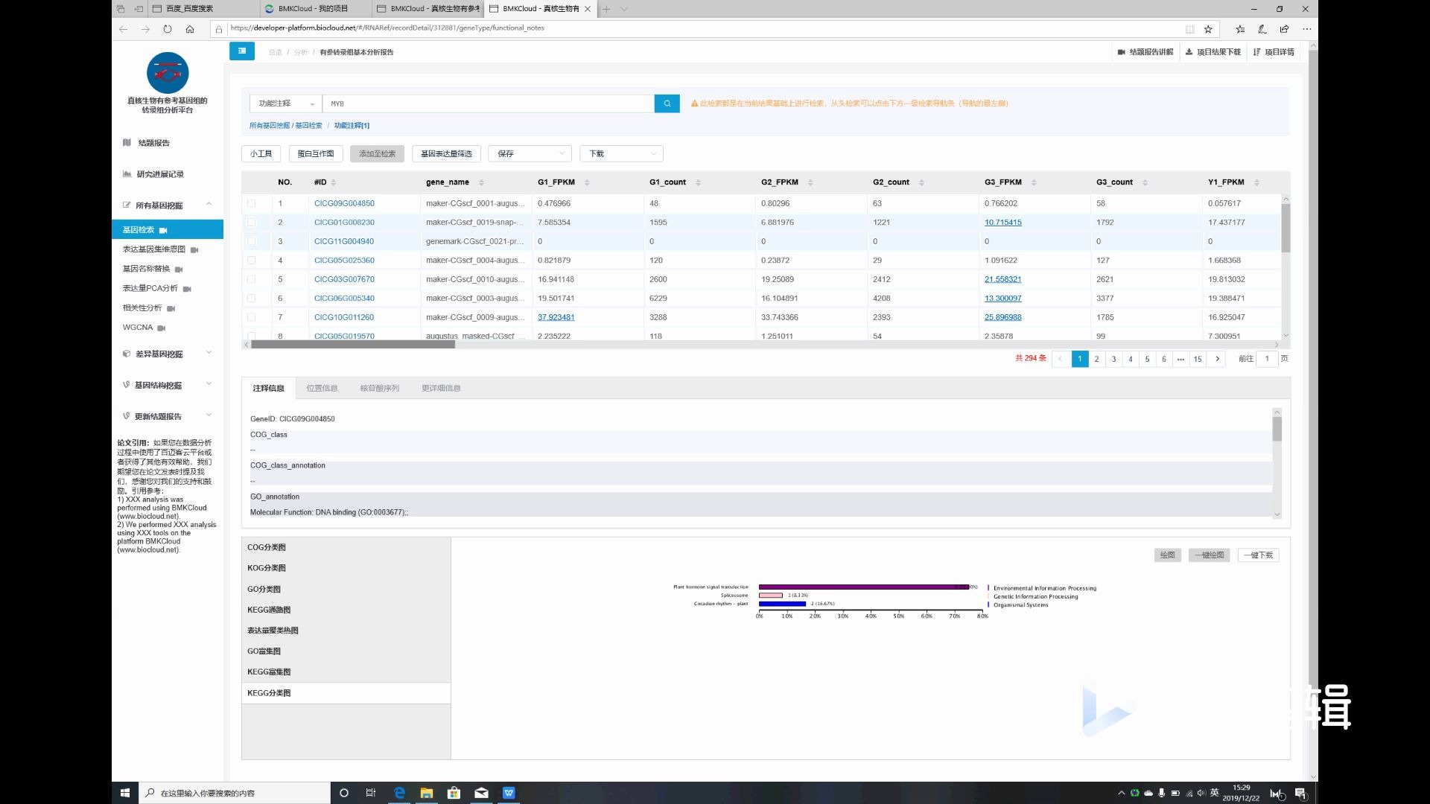Click the pink Spliceosome bar

tap(771, 596)
